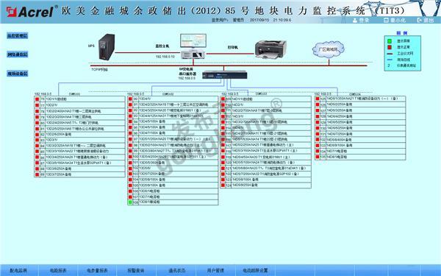
Task: Click red status indicator of row 107
Action: coord(130,197)
